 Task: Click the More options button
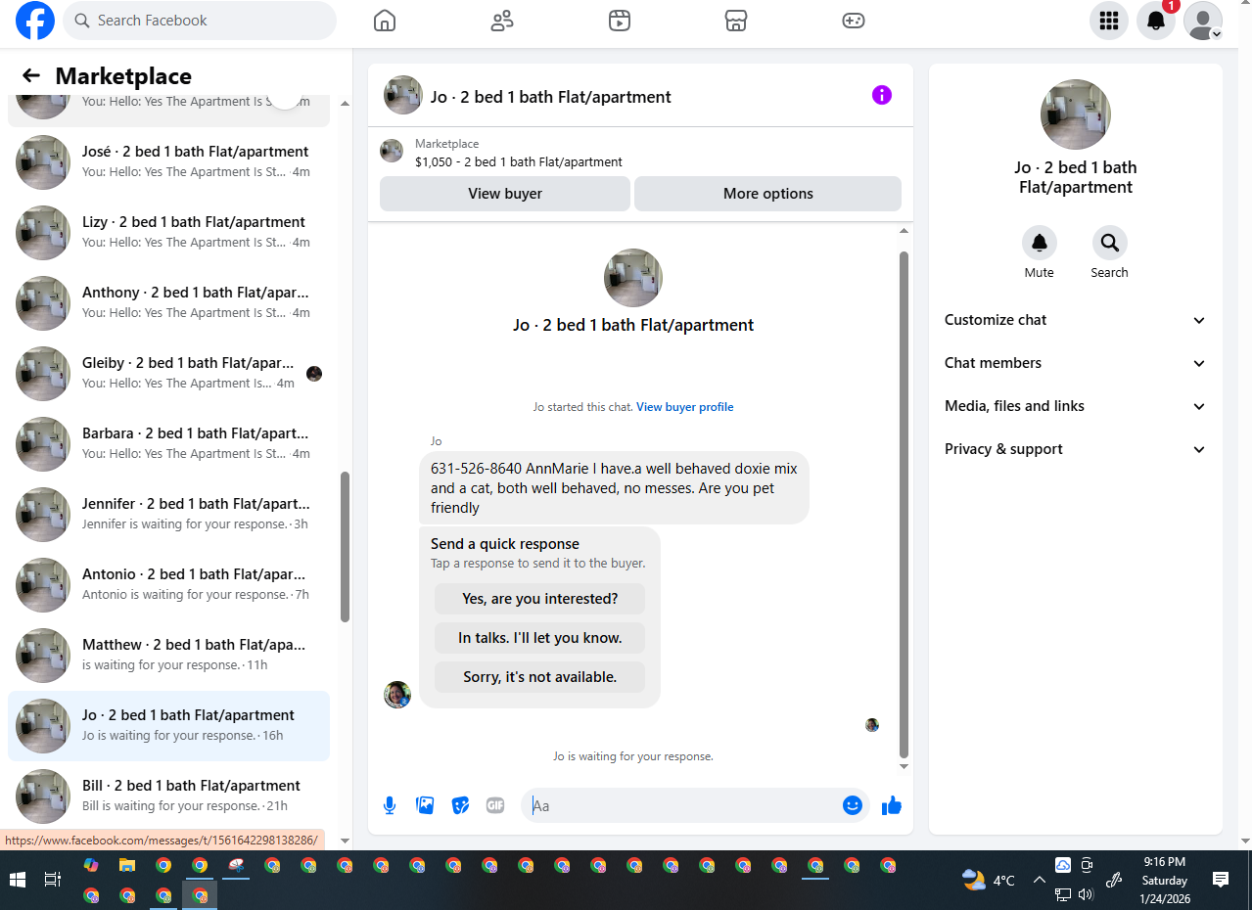click(767, 194)
